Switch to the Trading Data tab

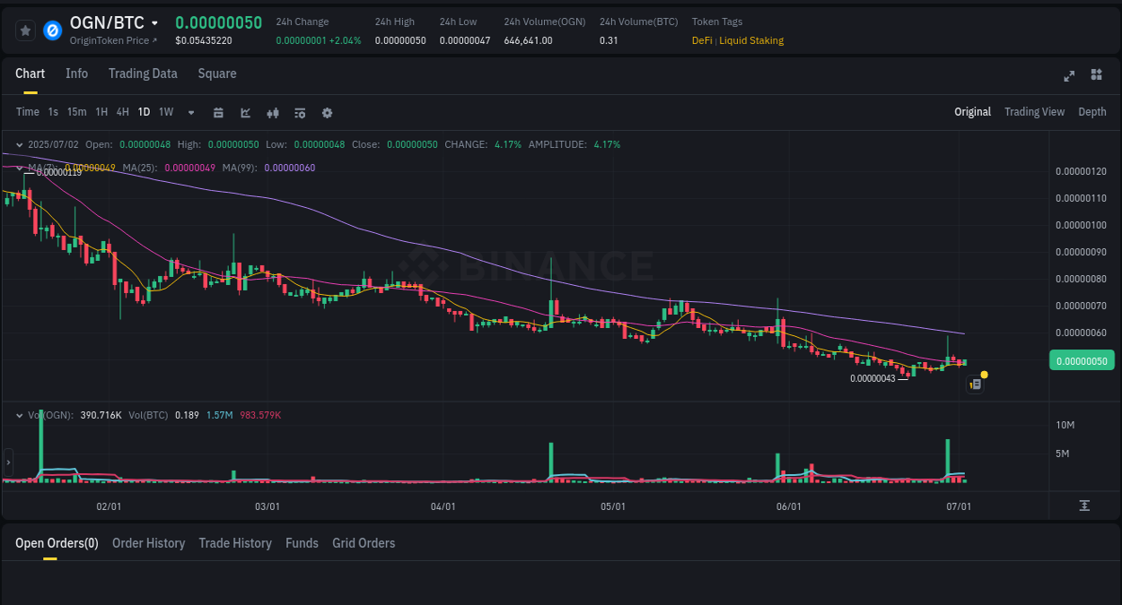pyautogui.click(x=143, y=73)
